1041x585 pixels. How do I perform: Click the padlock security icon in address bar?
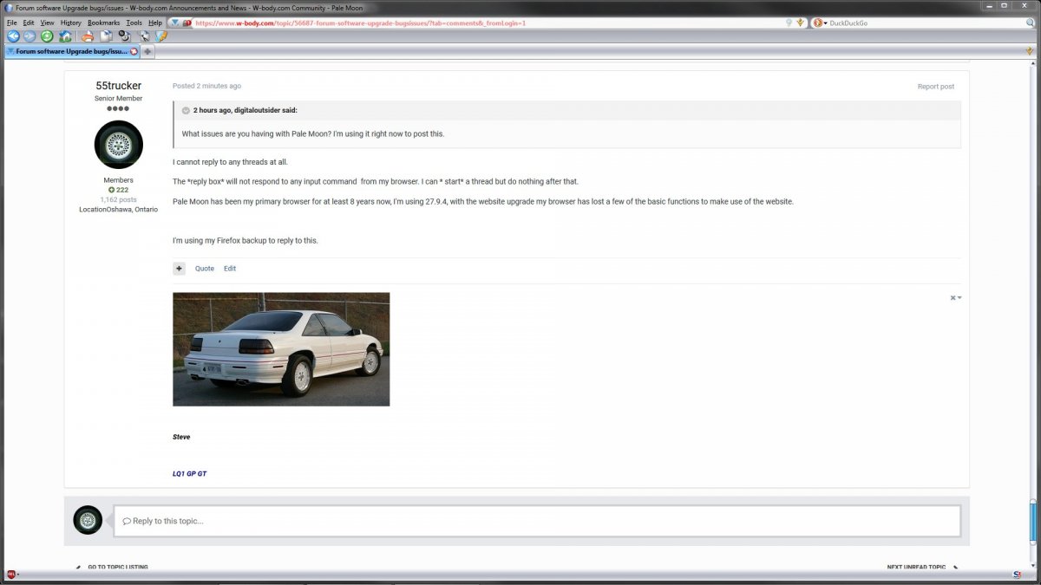[x=187, y=23]
